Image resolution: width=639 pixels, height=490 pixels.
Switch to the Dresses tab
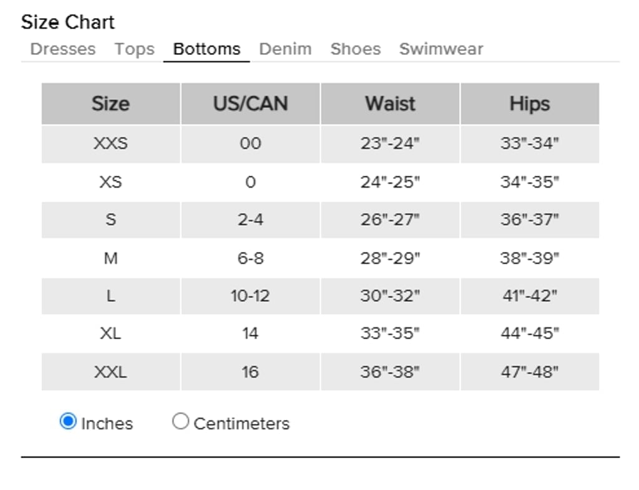63,49
